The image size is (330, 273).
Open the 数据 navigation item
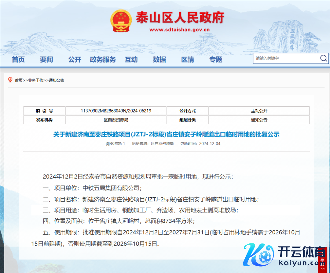(x=159, y=60)
